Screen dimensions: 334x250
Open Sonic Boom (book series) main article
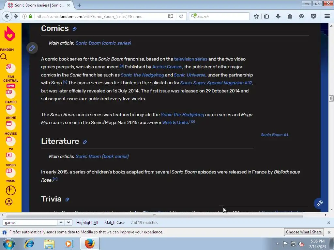[x=102, y=156]
